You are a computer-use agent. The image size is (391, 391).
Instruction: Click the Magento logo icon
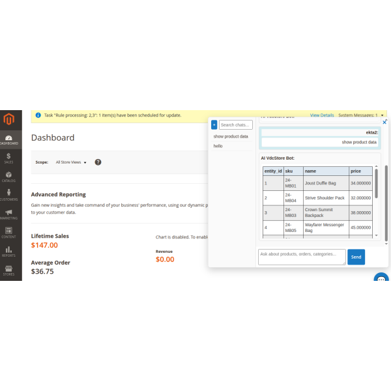click(x=8, y=119)
